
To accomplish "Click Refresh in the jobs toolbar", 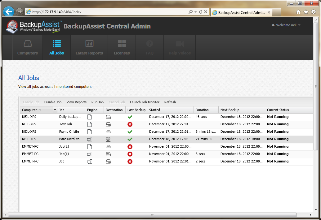I will pyautogui.click(x=170, y=102).
